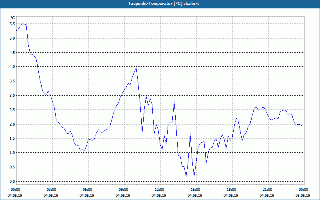Click the 03:00 time label
This screenshot has height=200, width=320.
pyautogui.click(x=52, y=190)
